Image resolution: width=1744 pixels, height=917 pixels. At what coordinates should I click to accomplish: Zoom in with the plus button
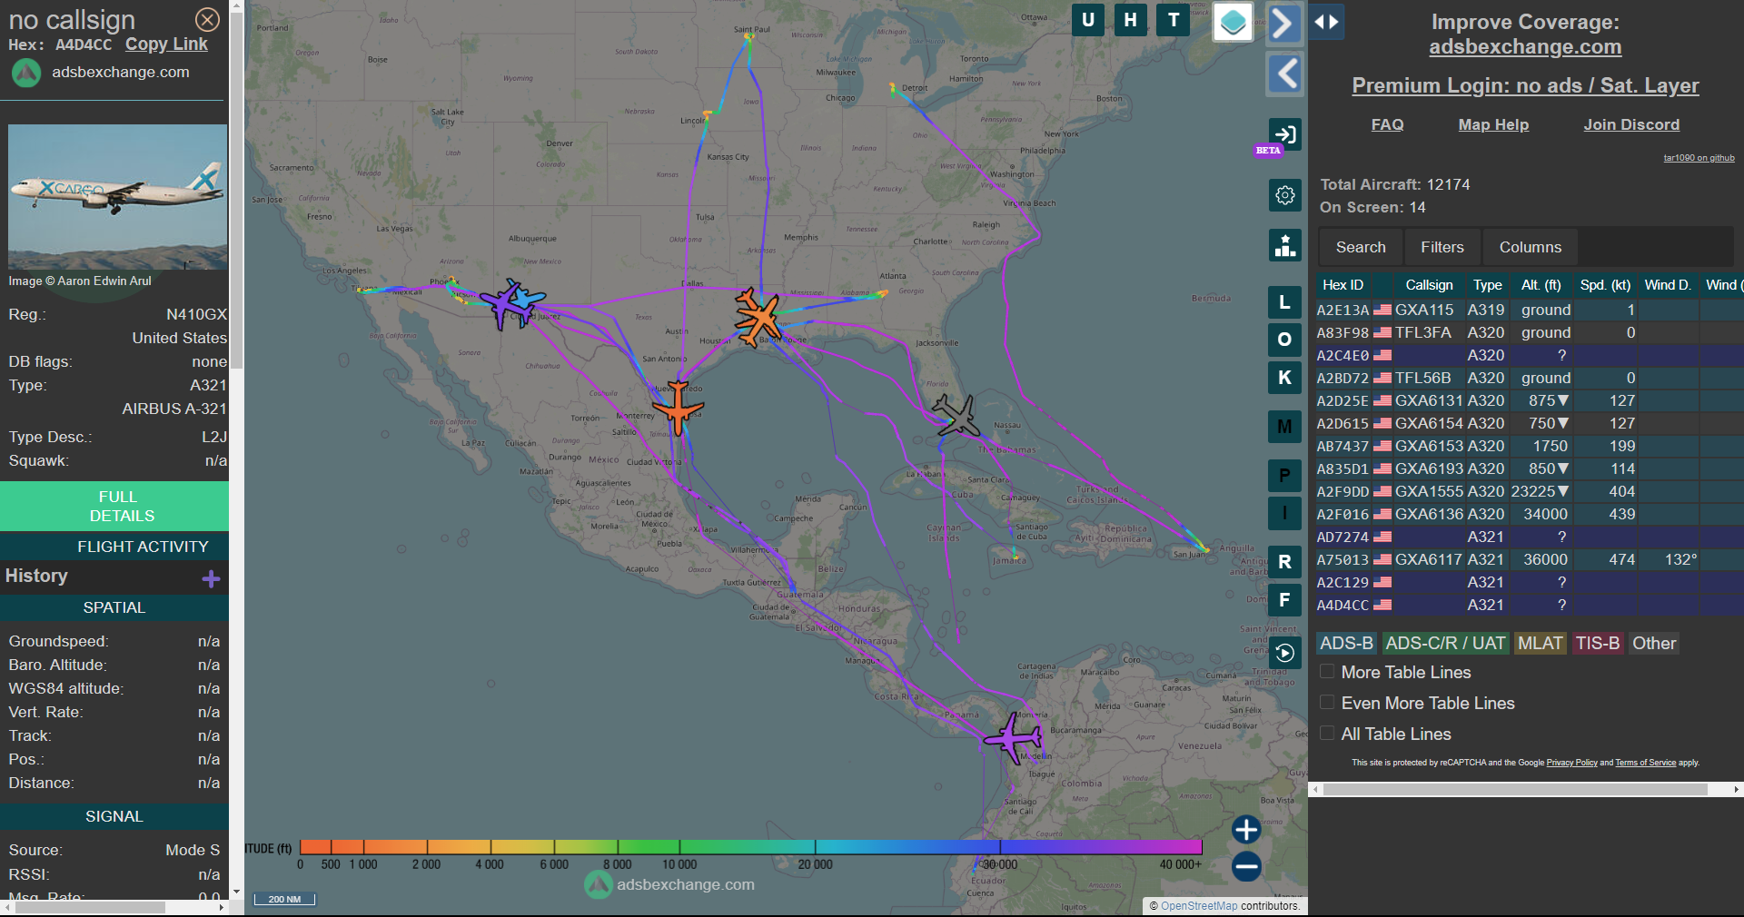(x=1246, y=829)
